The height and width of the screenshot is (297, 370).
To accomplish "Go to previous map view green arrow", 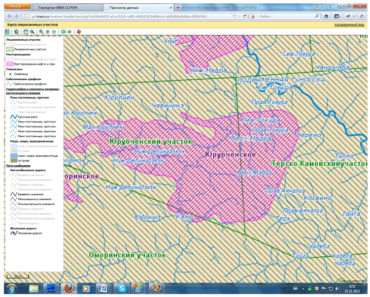I will tap(63, 31).
